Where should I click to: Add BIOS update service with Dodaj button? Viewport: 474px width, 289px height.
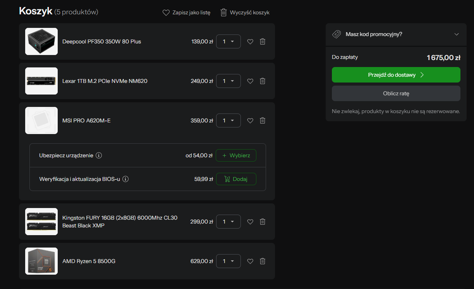pos(236,179)
